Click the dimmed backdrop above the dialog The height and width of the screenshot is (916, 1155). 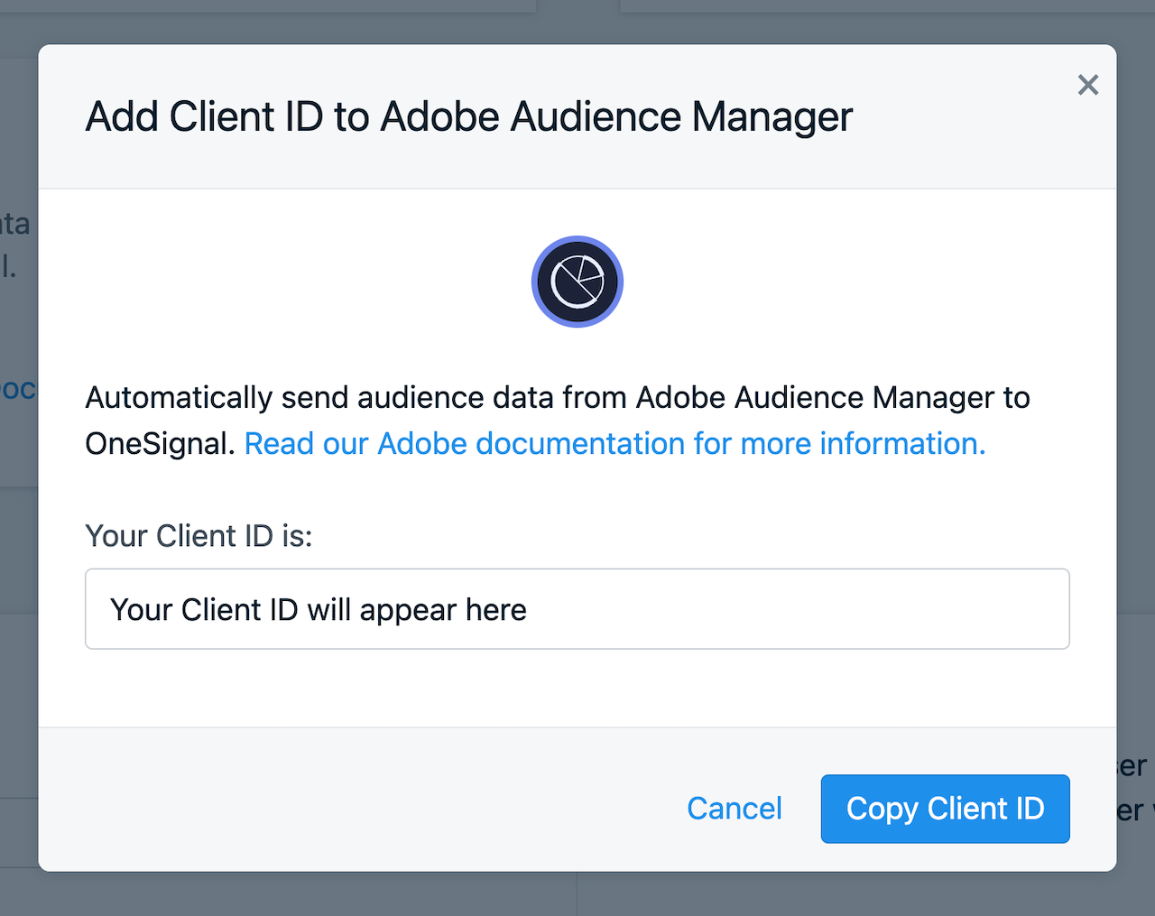[x=577, y=22]
